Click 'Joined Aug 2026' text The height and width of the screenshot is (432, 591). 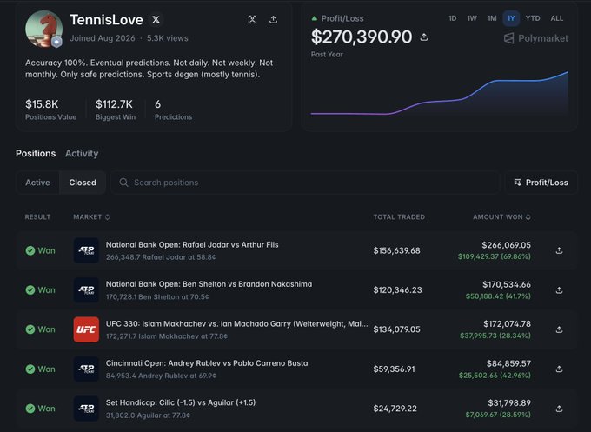[x=103, y=38]
